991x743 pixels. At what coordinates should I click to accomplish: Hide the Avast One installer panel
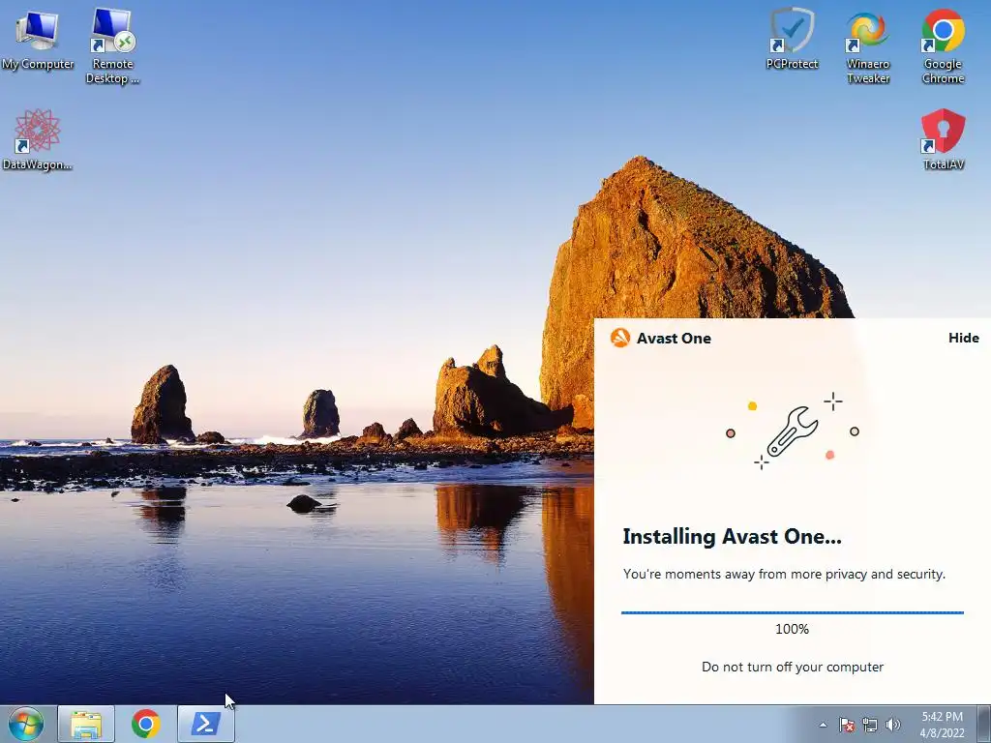(x=963, y=338)
